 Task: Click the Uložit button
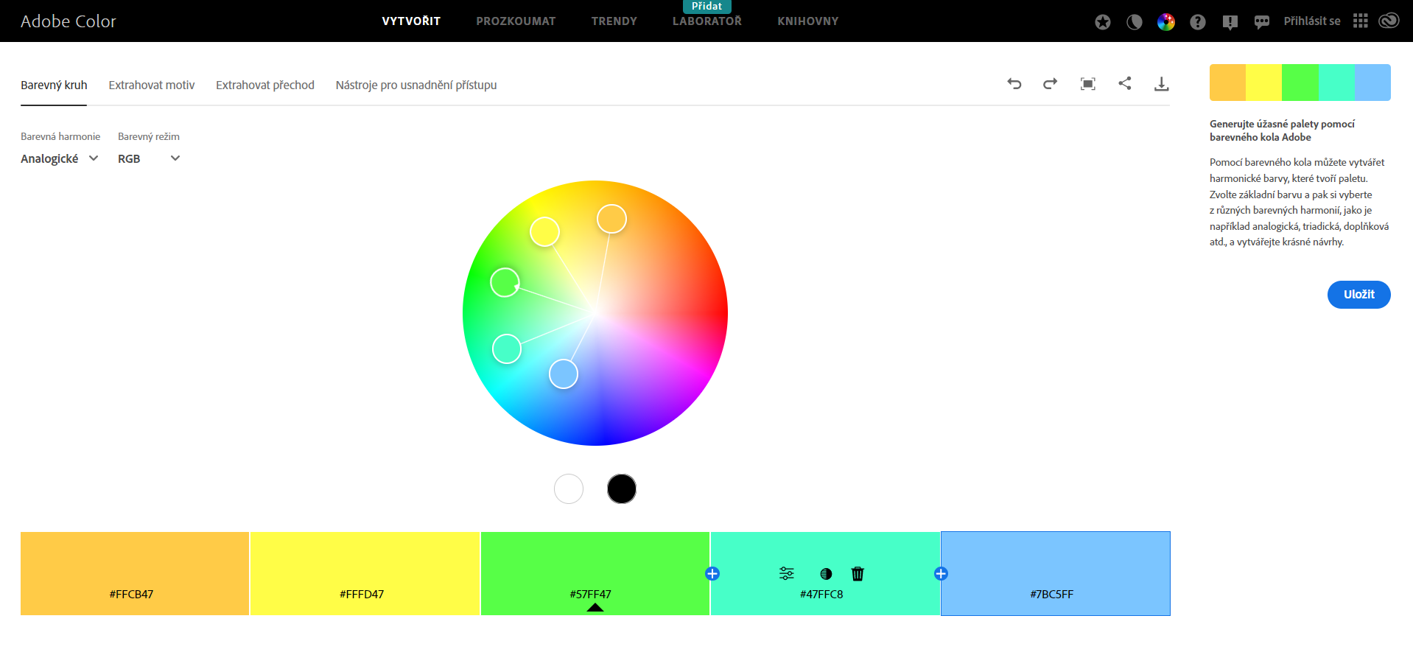[1358, 295]
